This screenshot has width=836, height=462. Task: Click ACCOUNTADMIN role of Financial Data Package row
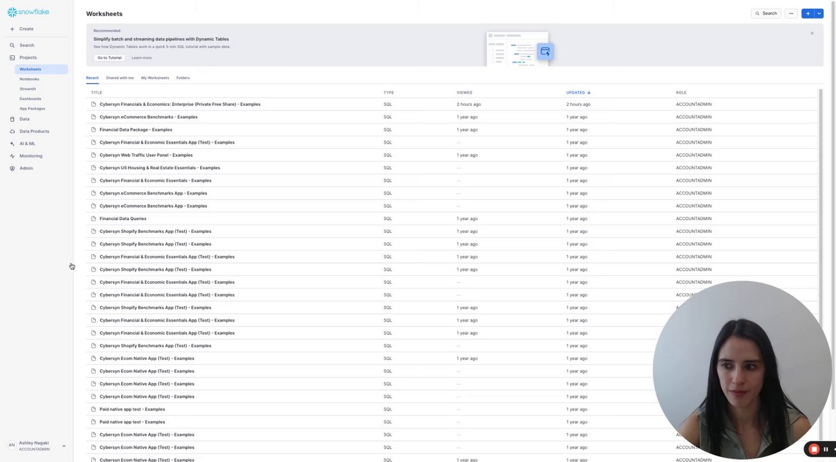tap(693, 130)
